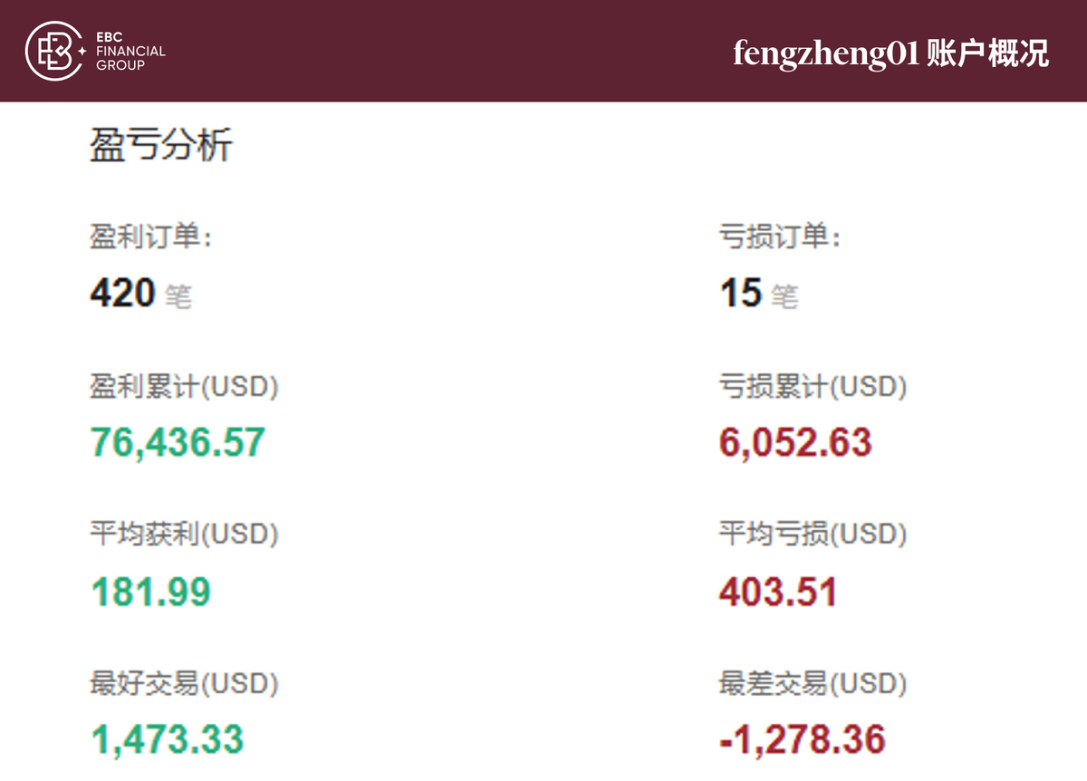Image resolution: width=1087 pixels, height=781 pixels.
Task: Select the 76,436.57 cumulative profit value
Action: [178, 442]
